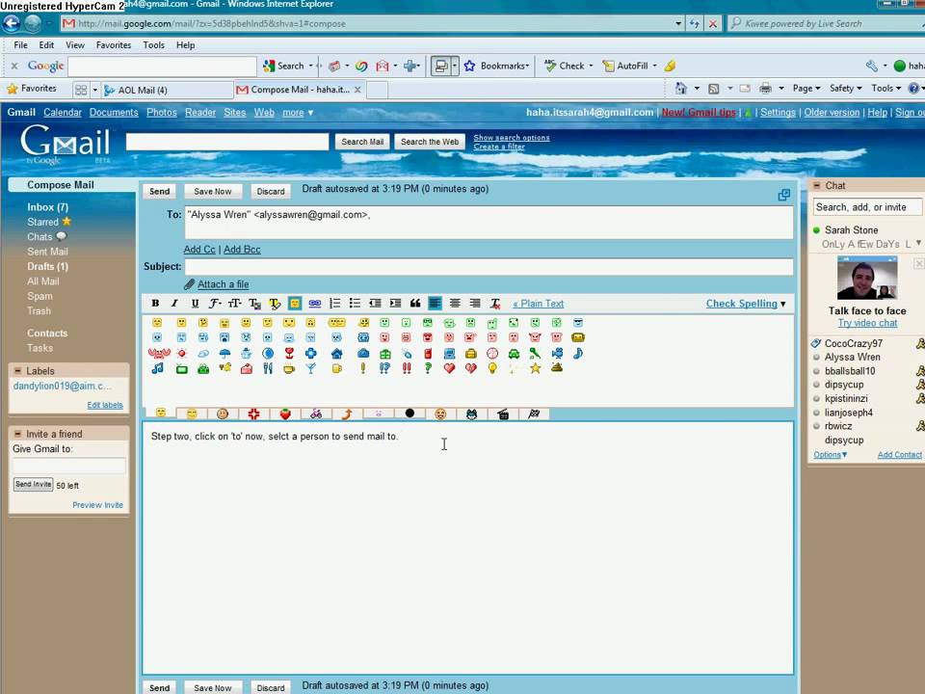Insert the light bulb emoticon
Image resolution: width=925 pixels, height=694 pixels.
coord(492,368)
